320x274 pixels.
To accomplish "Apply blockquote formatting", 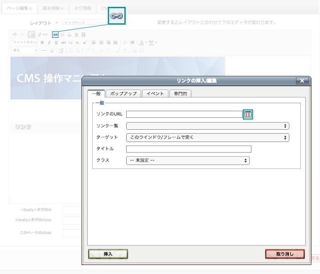I will 70,42.
